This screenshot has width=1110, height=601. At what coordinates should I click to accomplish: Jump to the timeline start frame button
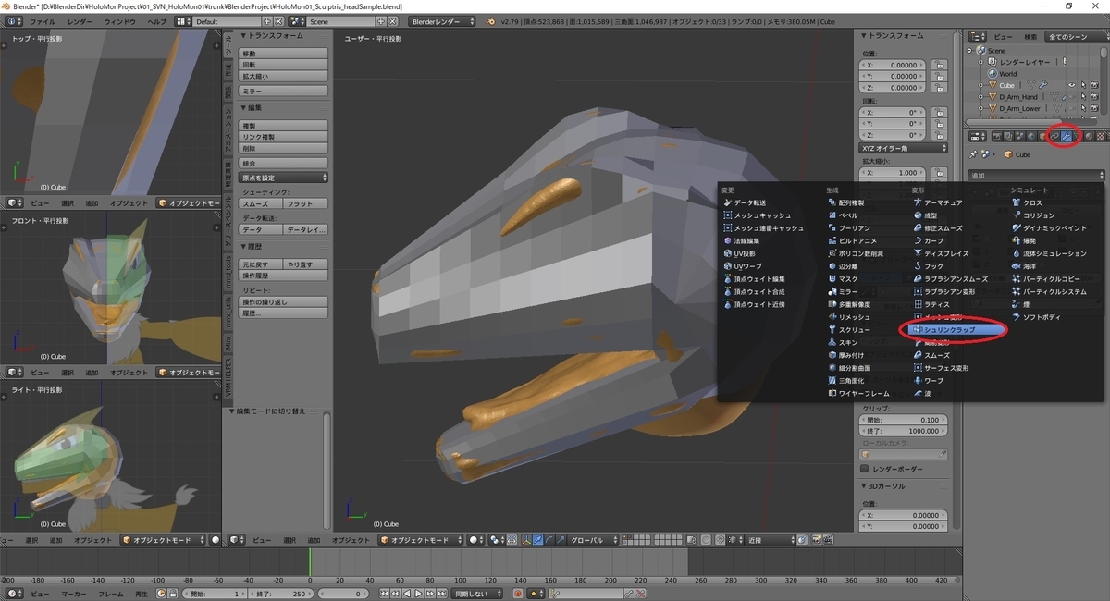(x=383, y=593)
